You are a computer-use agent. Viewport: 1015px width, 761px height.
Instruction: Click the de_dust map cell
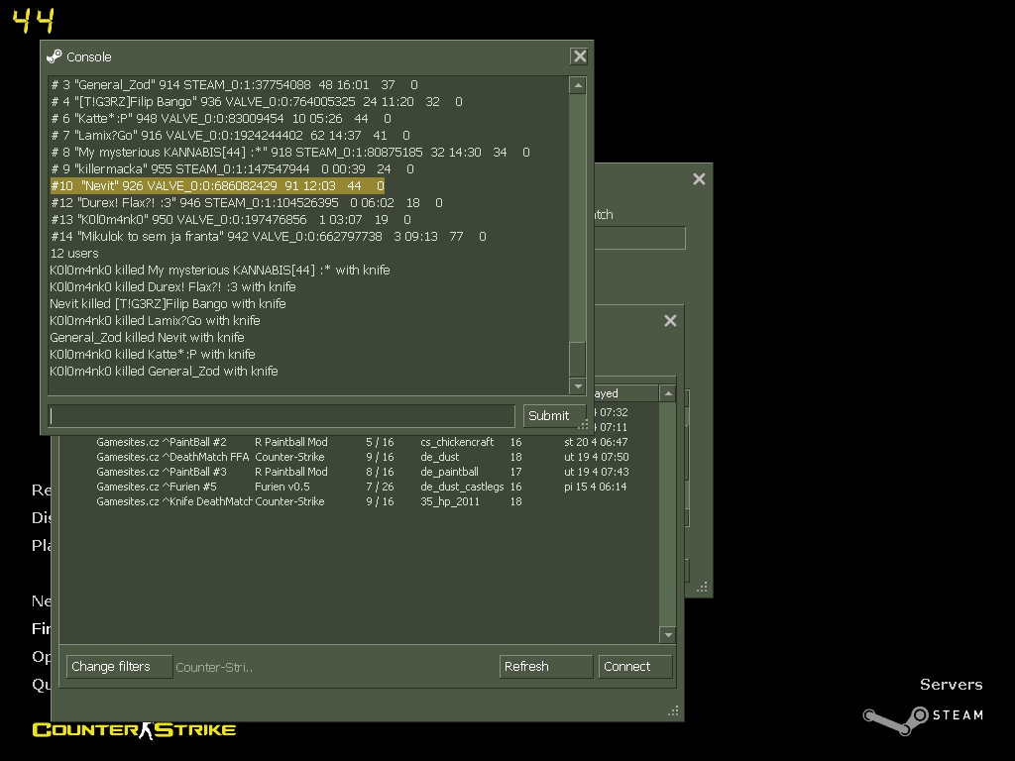pos(440,457)
